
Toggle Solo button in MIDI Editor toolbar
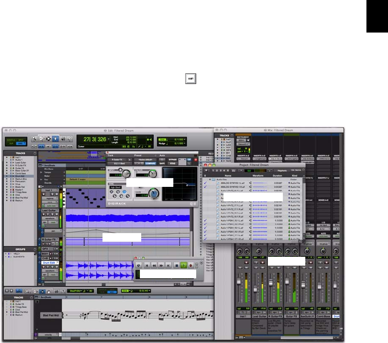7,291
